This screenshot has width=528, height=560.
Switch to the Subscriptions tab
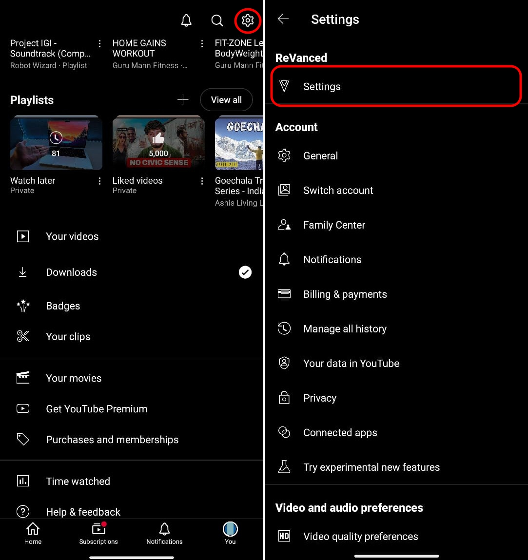pyautogui.click(x=98, y=533)
